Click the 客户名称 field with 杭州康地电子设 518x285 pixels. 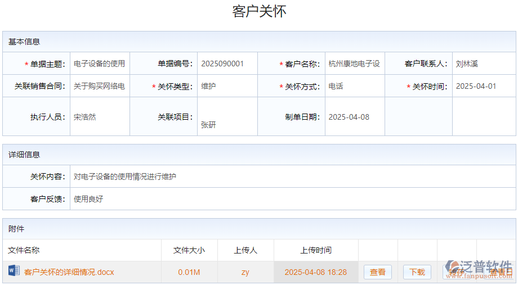(x=355, y=64)
